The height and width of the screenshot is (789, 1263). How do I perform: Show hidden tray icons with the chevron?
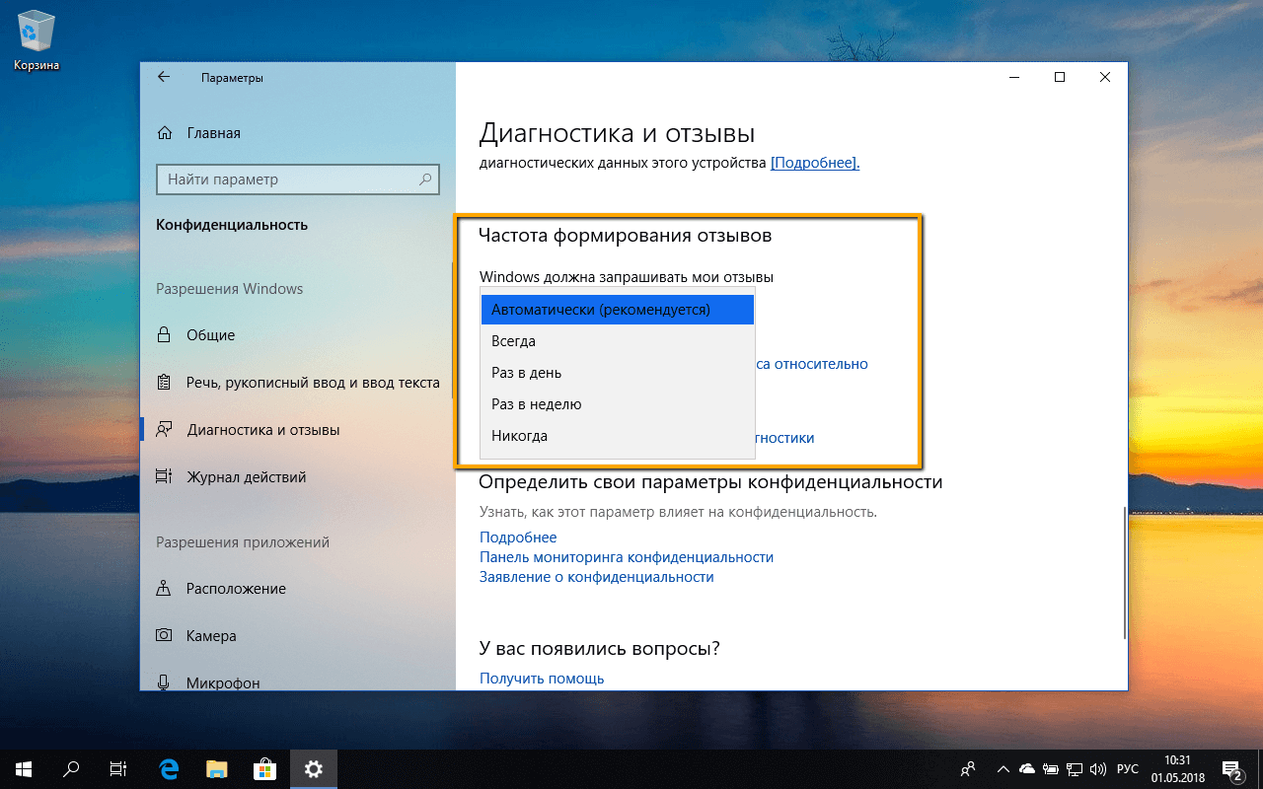(x=1003, y=769)
